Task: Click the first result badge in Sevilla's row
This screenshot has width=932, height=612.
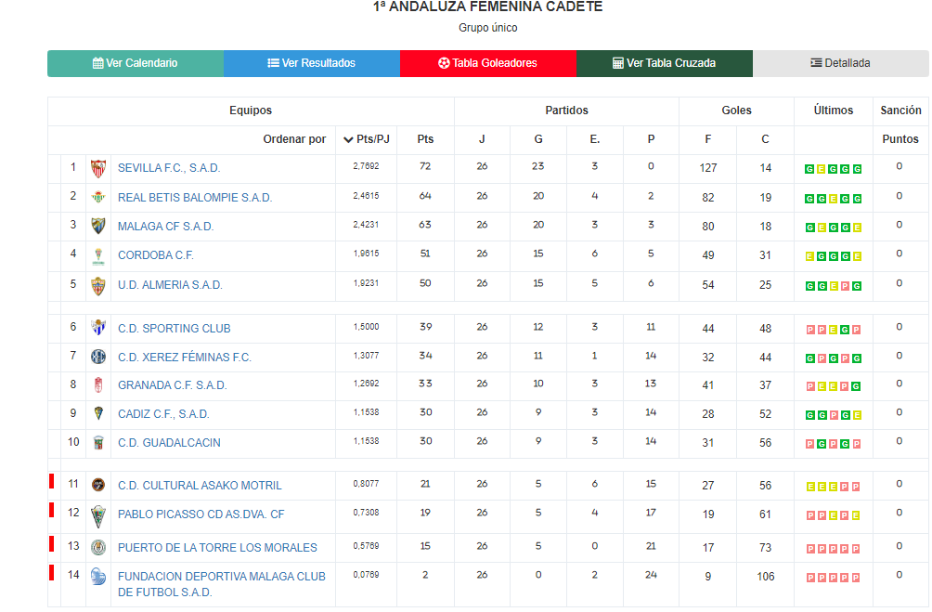Action: pos(809,169)
